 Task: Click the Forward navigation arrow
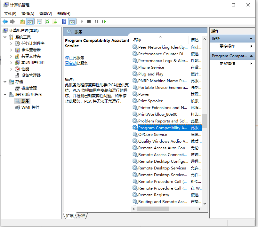click(12, 21)
